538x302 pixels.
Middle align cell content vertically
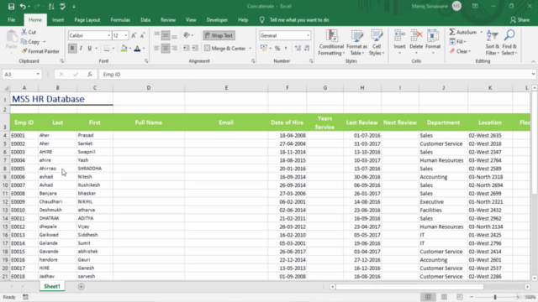click(x=166, y=35)
